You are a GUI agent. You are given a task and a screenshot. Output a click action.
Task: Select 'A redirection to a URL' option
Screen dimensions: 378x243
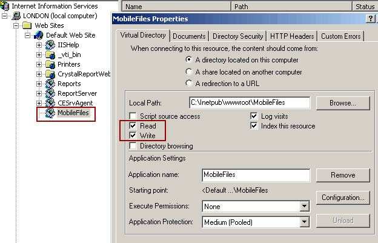pyautogui.click(x=190, y=82)
